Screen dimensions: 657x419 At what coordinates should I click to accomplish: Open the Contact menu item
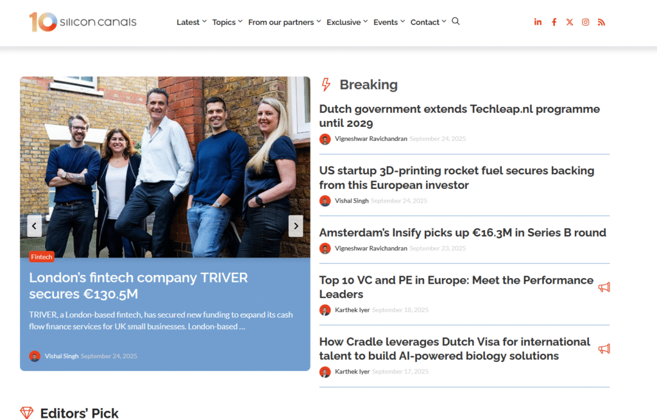[428, 22]
